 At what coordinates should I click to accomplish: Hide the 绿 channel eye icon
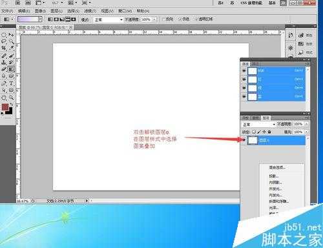(244, 88)
